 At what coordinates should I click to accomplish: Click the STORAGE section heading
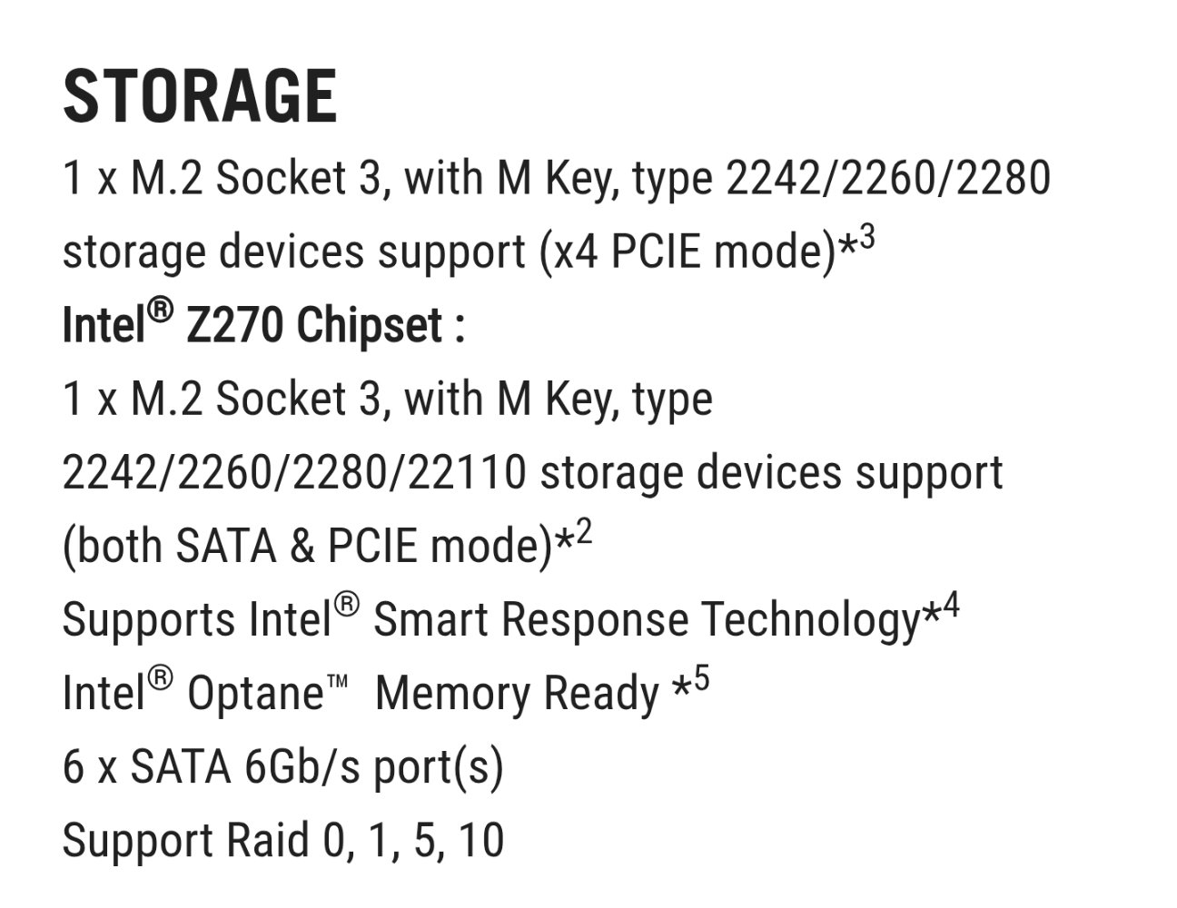(x=200, y=96)
